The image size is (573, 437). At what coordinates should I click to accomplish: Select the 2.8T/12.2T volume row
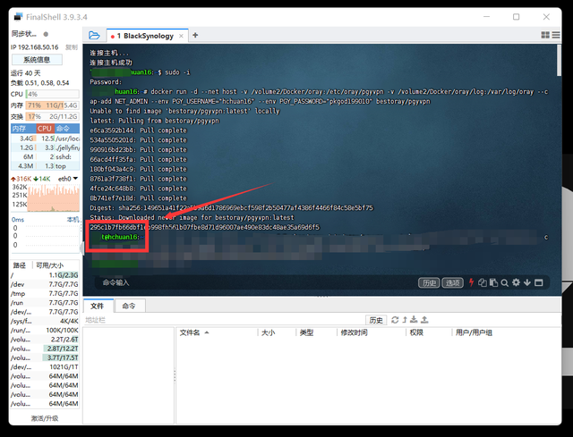pyautogui.click(x=45, y=349)
